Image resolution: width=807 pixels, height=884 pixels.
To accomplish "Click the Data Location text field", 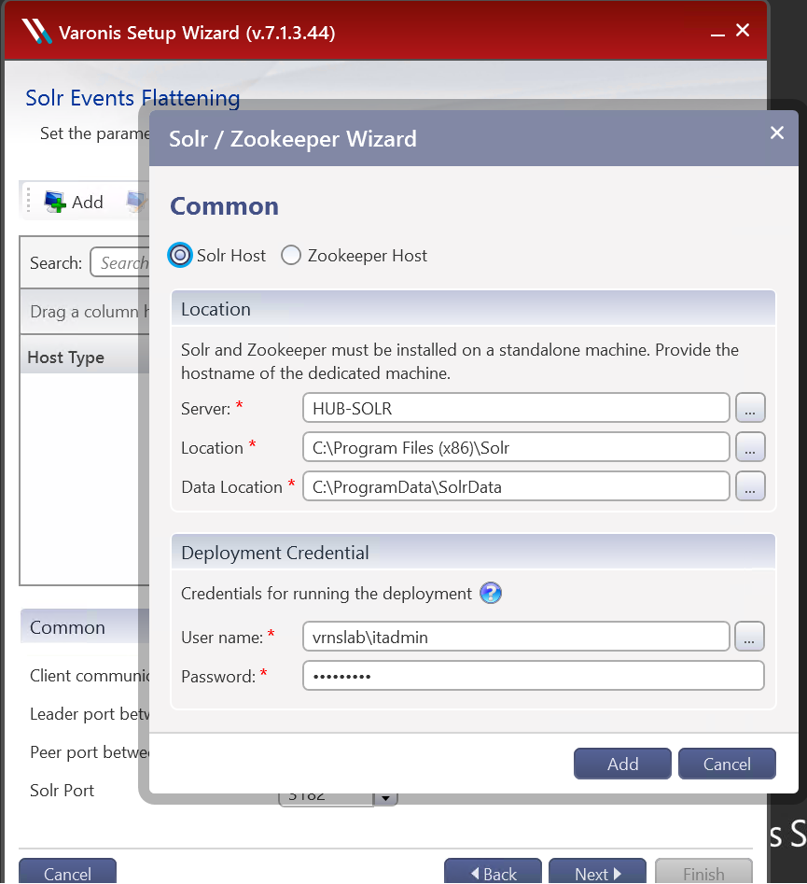I will click(515, 486).
